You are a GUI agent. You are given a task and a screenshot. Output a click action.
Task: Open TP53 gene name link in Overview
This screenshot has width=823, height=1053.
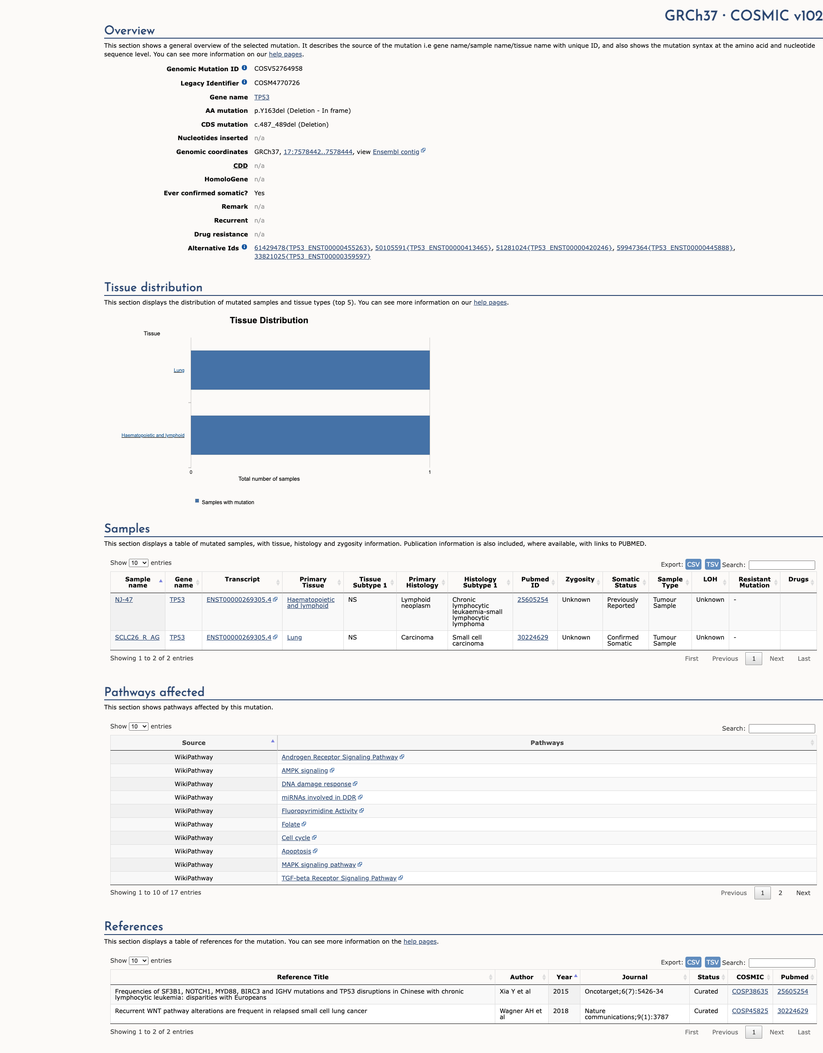[261, 97]
